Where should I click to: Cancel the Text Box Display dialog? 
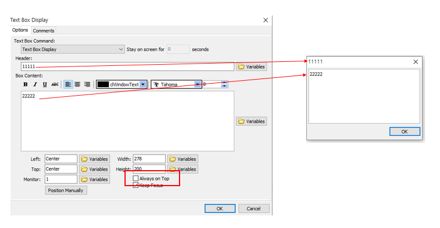[254, 209]
